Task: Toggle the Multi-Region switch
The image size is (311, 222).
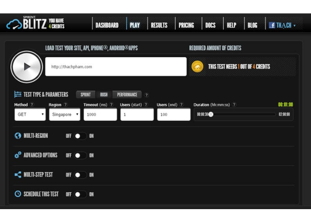Action: [80, 136]
